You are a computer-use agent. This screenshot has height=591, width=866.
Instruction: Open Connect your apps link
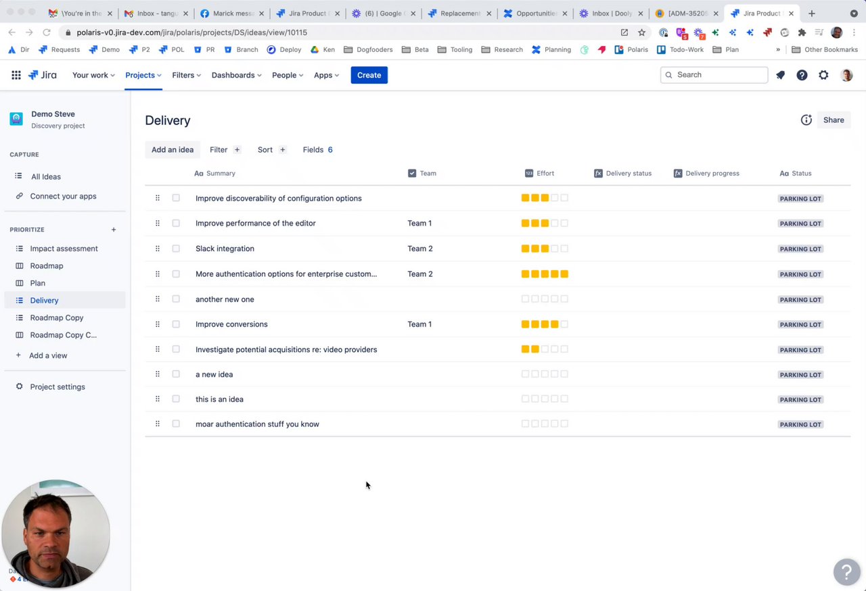[64, 197]
